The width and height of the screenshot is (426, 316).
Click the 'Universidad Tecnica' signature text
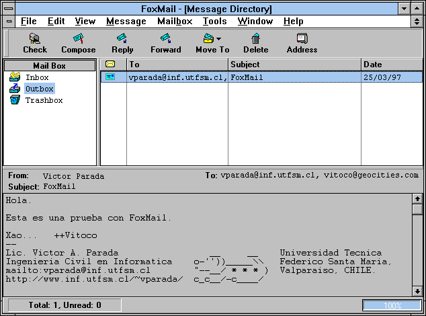(331, 253)
